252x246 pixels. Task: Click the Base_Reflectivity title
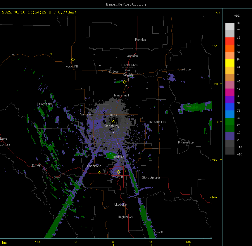click(126, 4)
